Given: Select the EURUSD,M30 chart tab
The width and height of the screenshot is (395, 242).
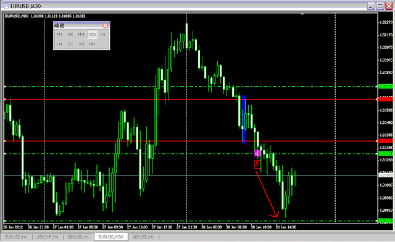Looking at the screenshot, I should 111,237.
